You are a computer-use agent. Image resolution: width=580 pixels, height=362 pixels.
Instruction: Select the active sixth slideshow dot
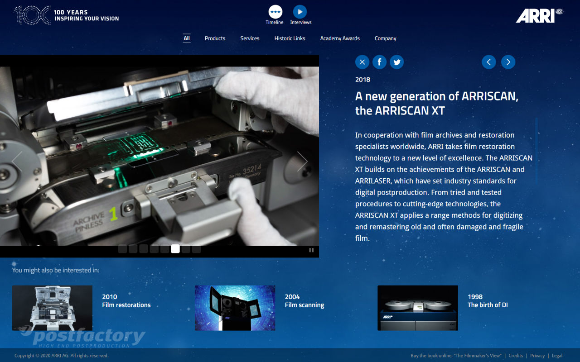pos(175,249)
